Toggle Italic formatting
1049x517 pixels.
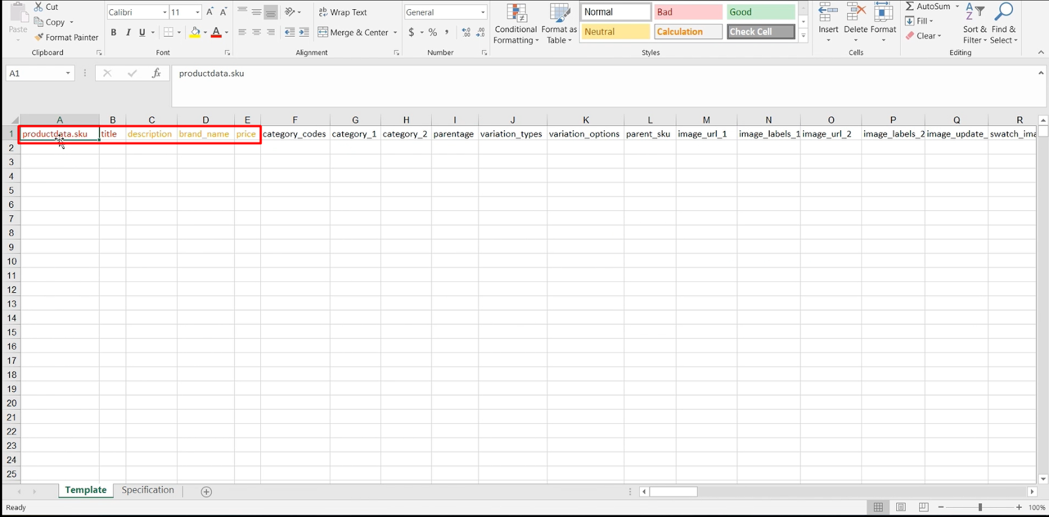128,32
